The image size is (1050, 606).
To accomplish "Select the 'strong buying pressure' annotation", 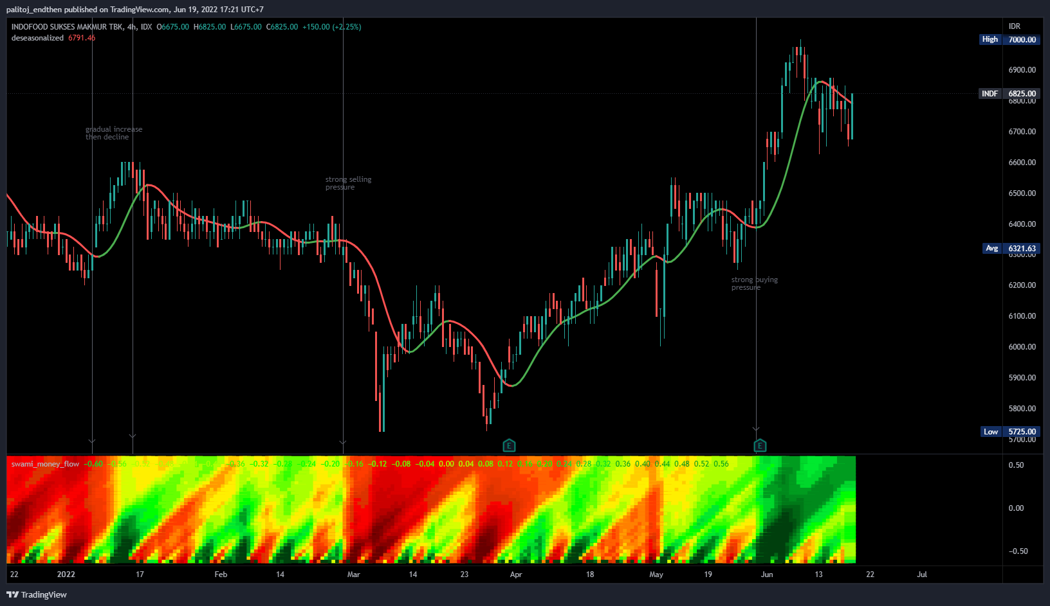I will tap(754, 283).
